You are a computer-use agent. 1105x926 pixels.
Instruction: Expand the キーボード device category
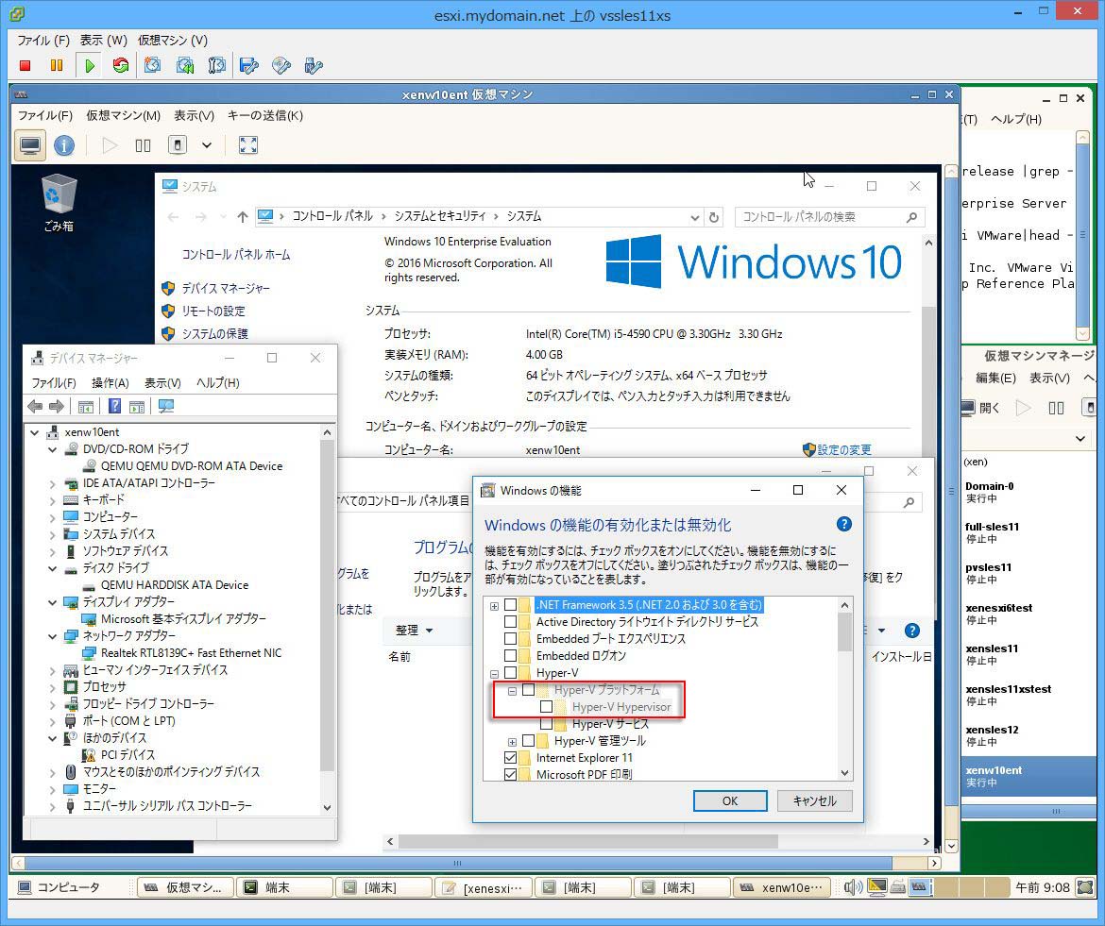coord(53,500)
